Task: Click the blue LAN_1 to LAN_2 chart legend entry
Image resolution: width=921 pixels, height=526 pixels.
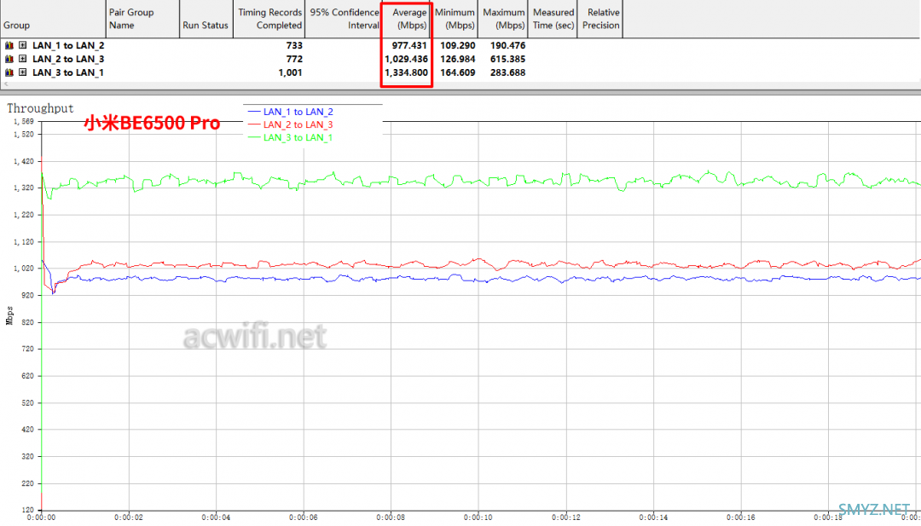Action: 291,112
